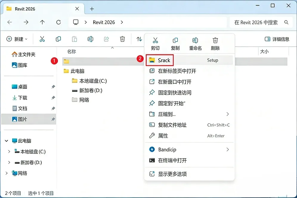Select 删除 in the context menu
Viewport: 297px width, 198px height.
point(215,44)
